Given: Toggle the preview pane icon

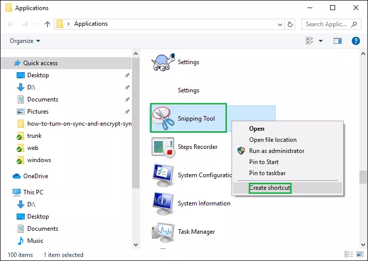Looking at the screenshot, I should (x=338, y=41).
